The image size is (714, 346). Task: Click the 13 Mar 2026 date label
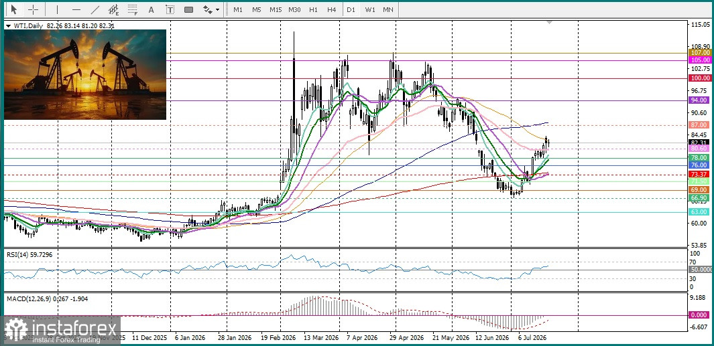point(322,338)
